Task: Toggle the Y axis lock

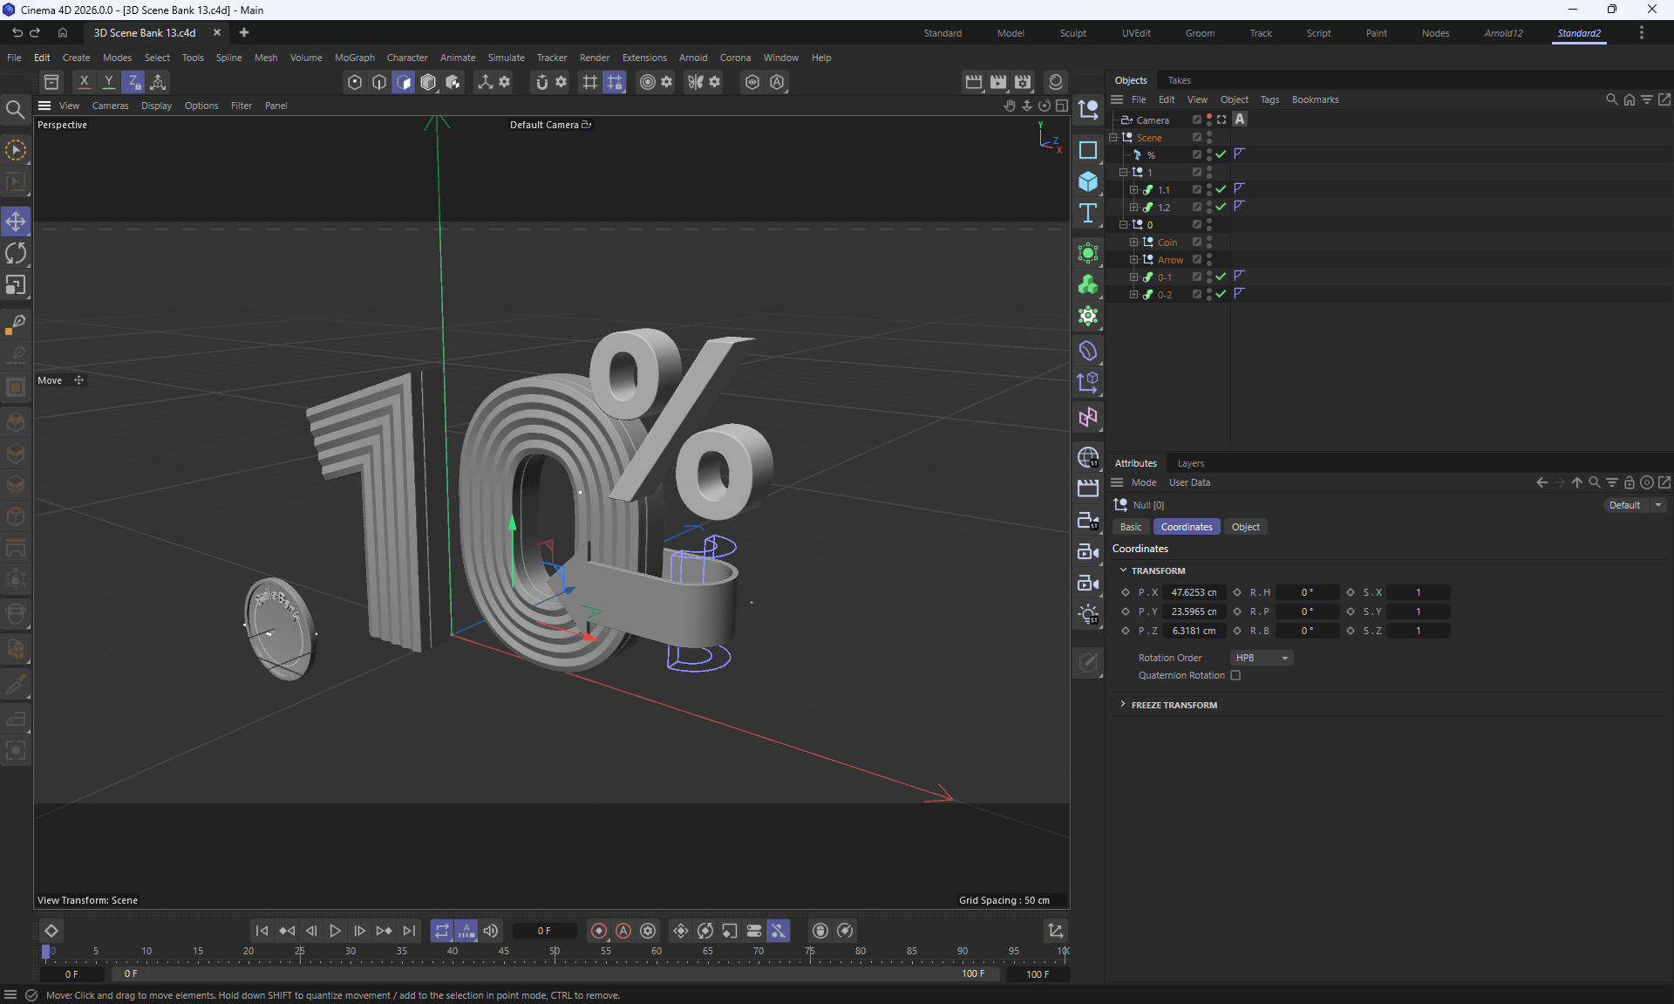Action: (x=108, y=82)
